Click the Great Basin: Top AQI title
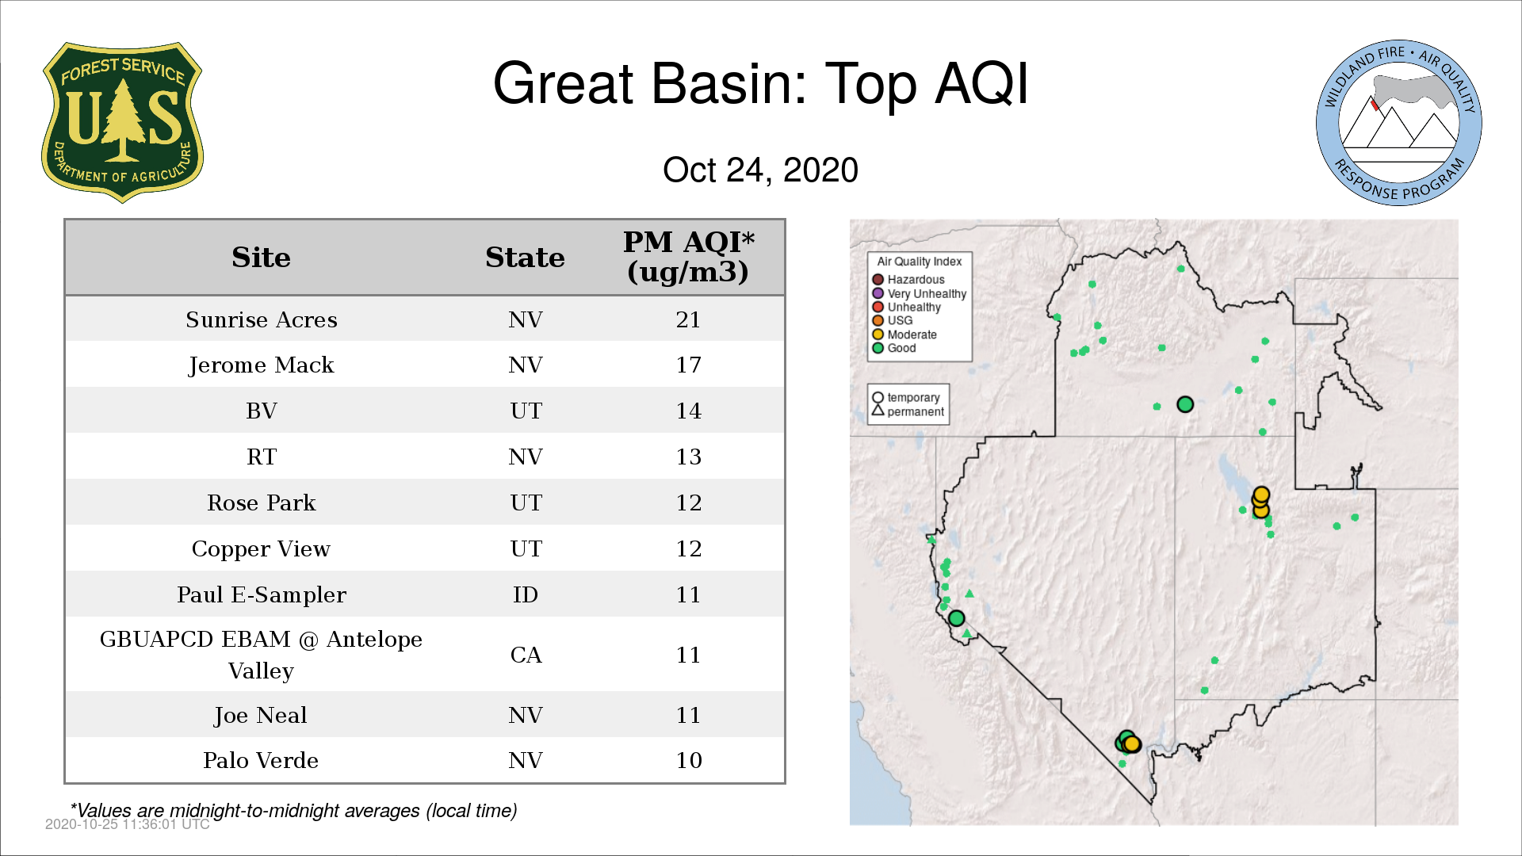Image resolution: width=1522 pixels, height=856 pixels. pyautogui.click(x=760, y=83)
